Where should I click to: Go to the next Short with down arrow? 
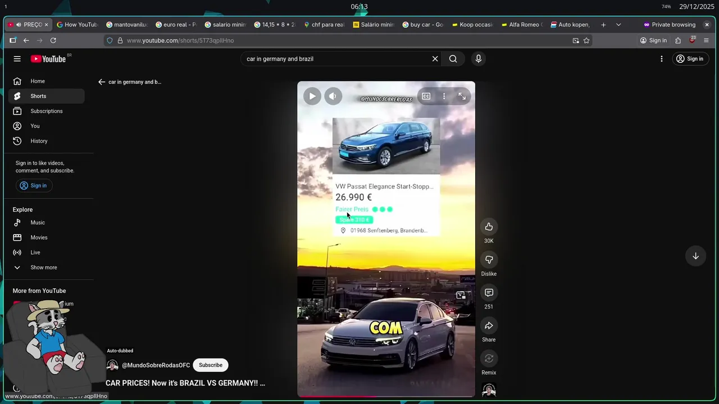(695, 256)
